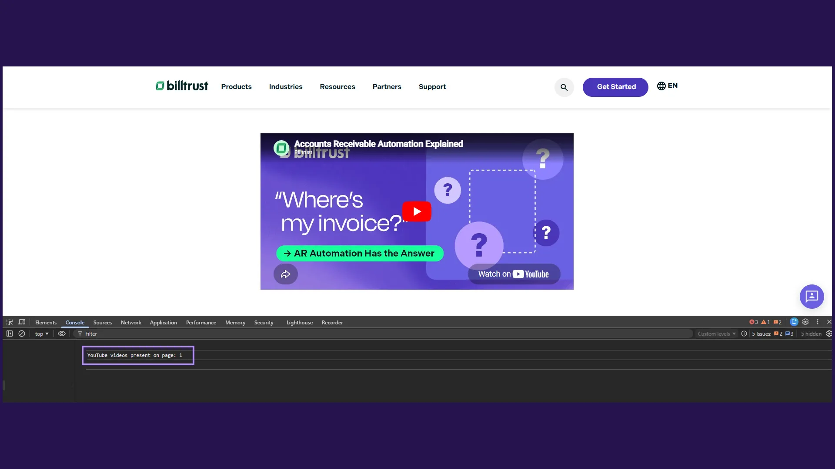Switch to the Sources tab
The image size is (835, 469).
click(x=103, y=323)
